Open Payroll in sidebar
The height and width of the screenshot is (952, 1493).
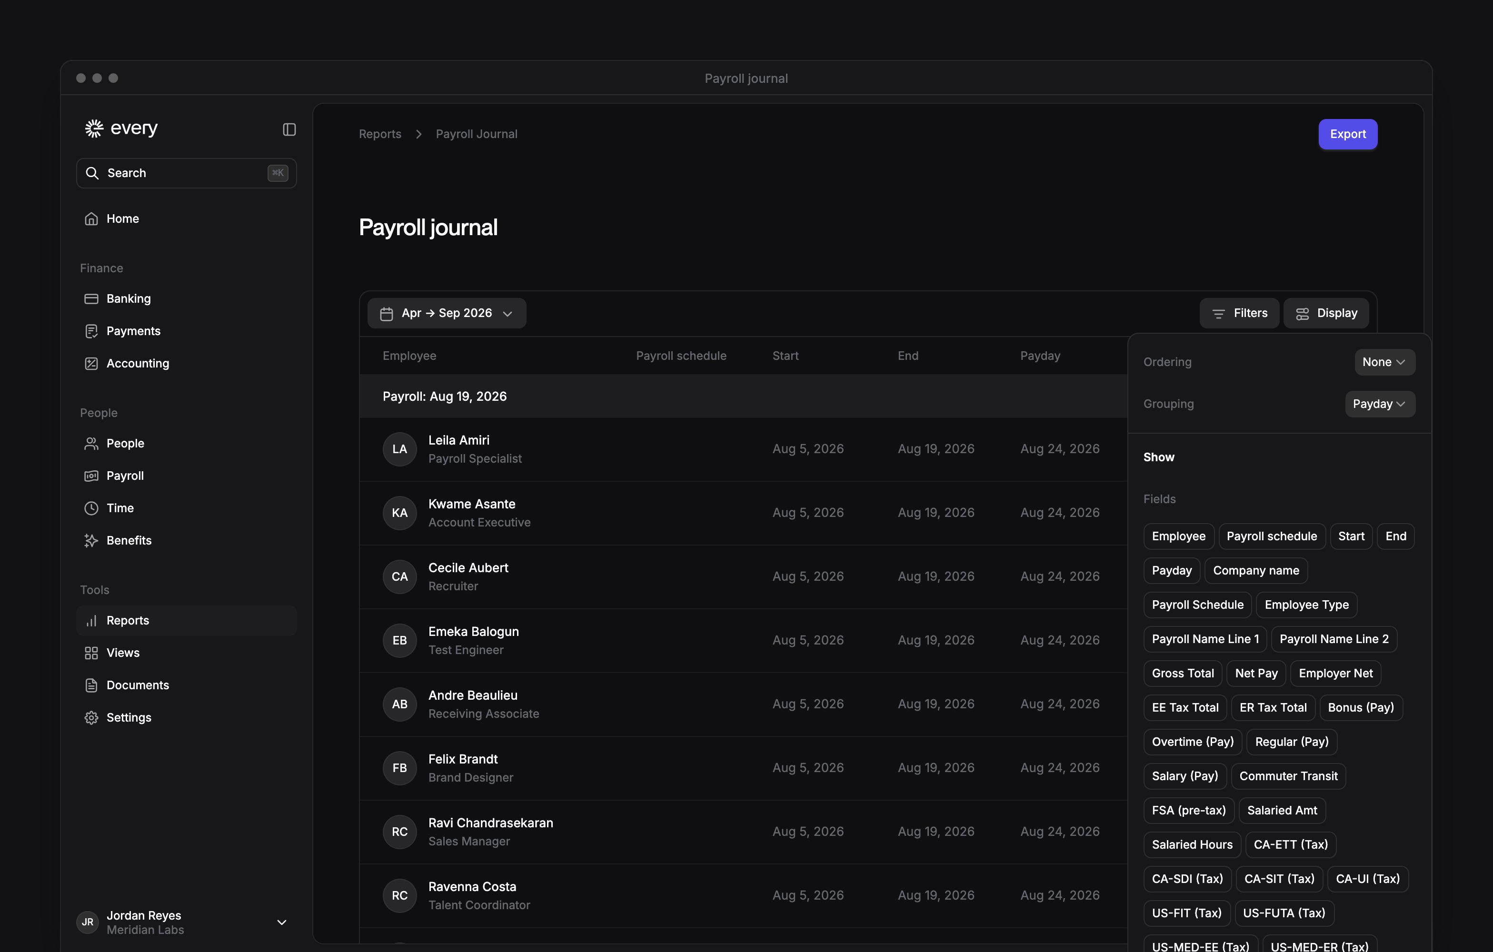(x=186, y=476)
